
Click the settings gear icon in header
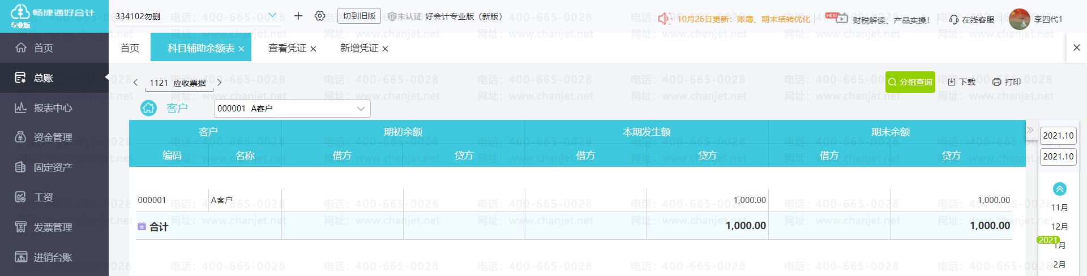pyautogui.click(x=320, y=16)
